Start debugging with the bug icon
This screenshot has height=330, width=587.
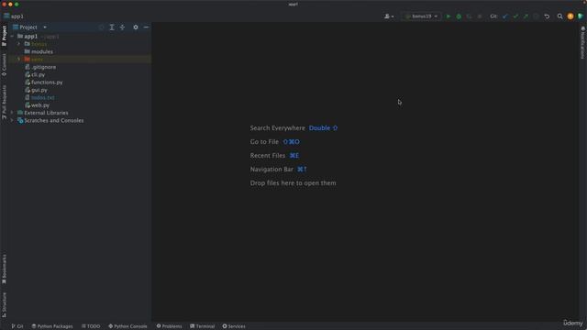pyautogui.click(x=459, y=16)
